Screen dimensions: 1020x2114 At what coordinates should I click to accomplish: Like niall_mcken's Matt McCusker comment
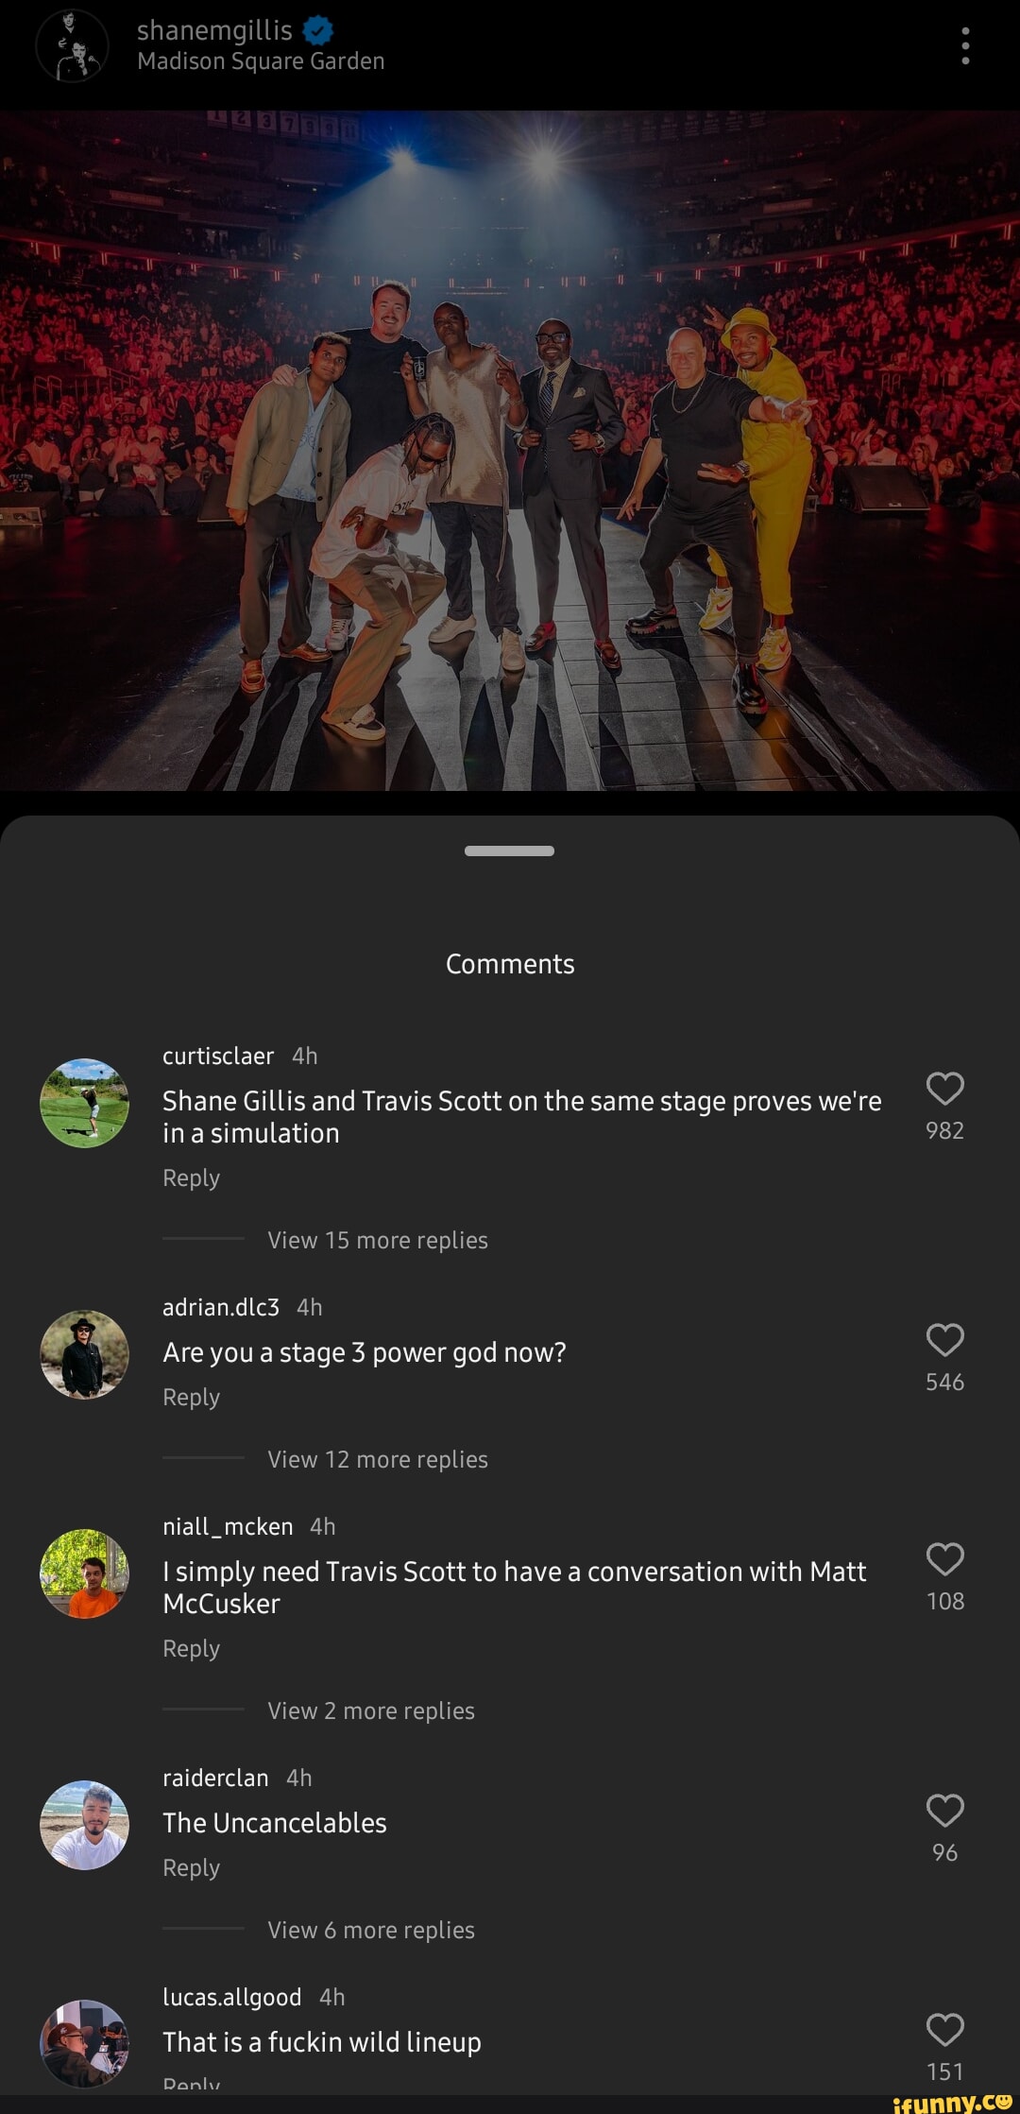pos(944,1559)
